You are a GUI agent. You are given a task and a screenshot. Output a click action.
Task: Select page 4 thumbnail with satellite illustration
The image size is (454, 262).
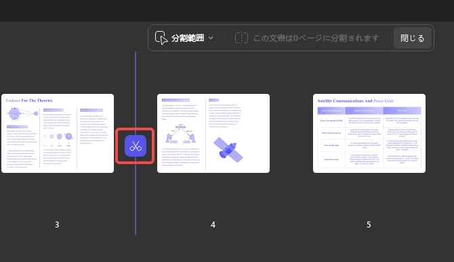click(213, 133)
